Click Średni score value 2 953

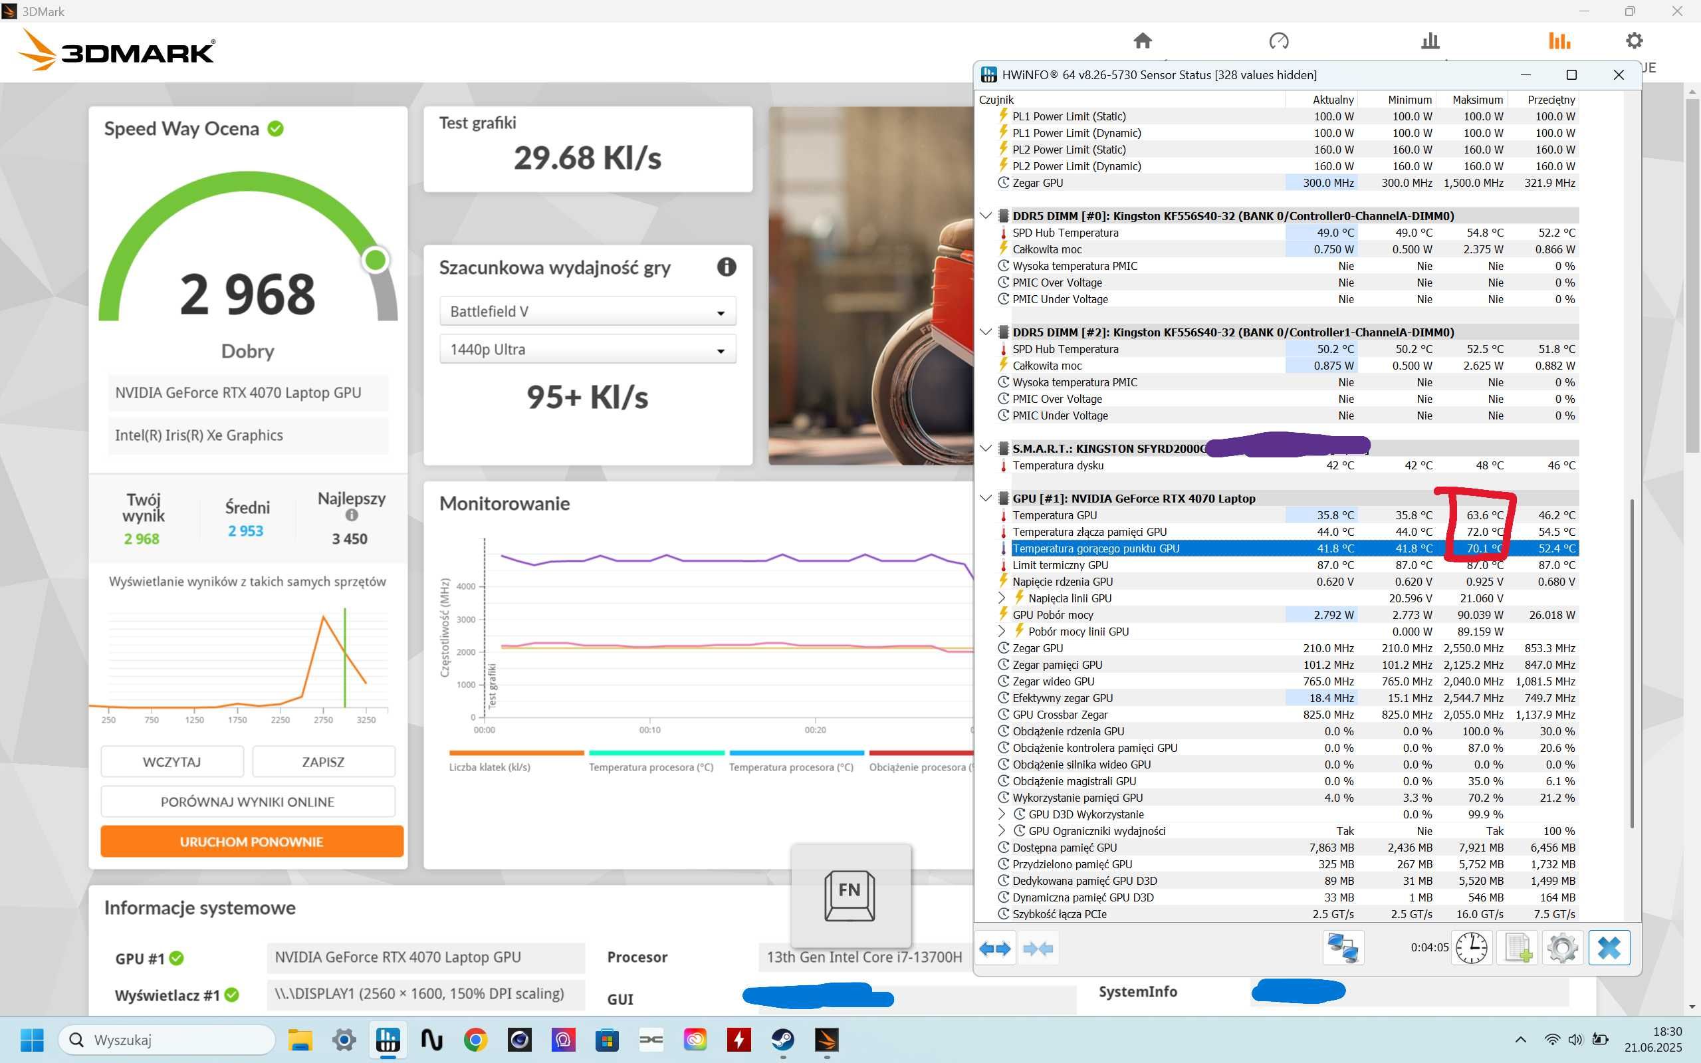(x=245, y=532)
